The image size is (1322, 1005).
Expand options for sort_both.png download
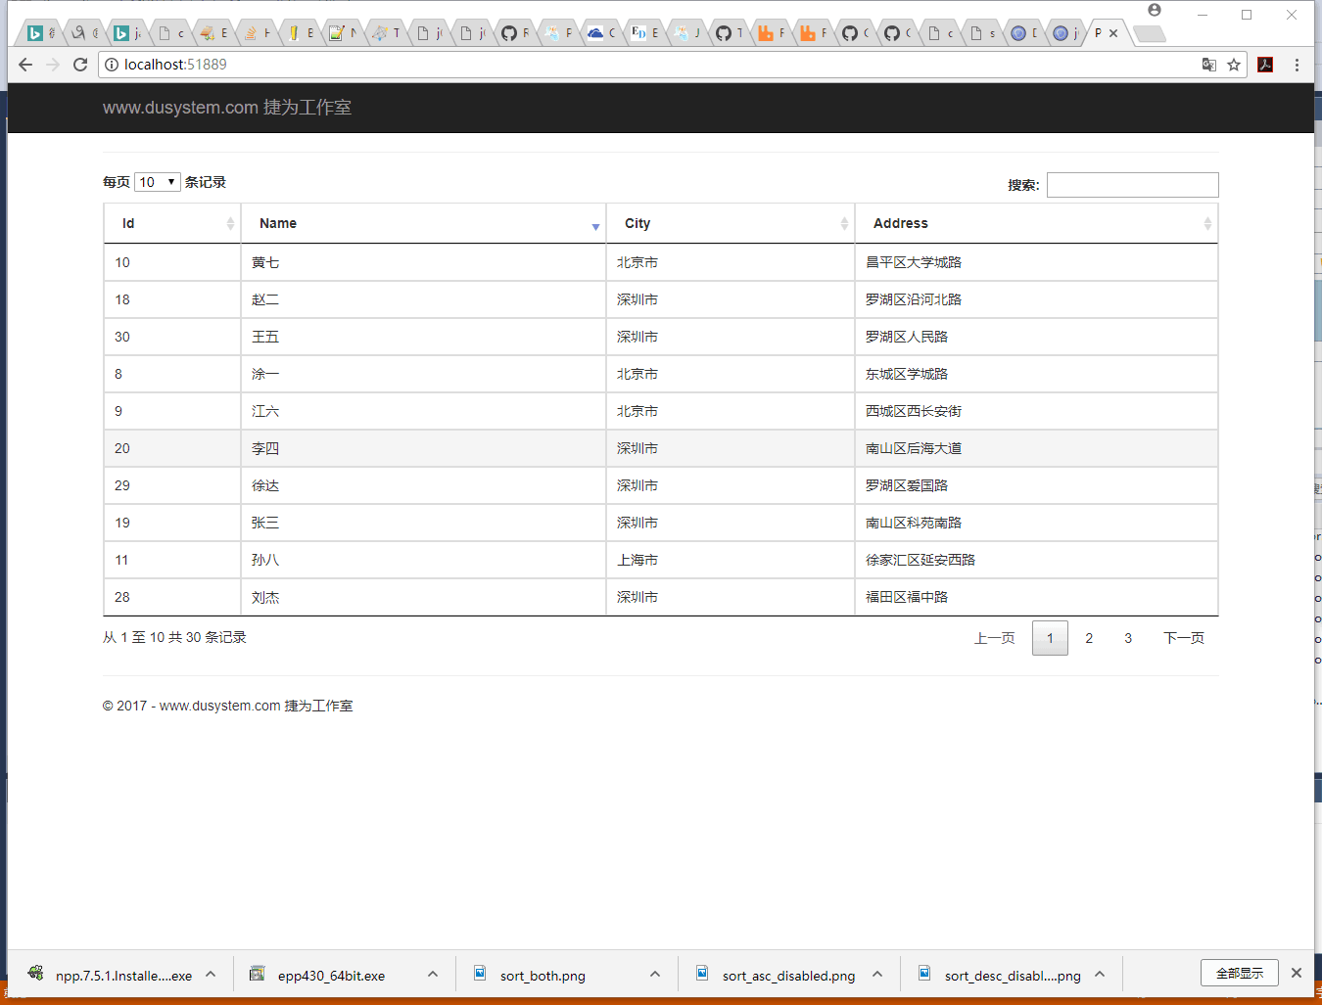pos(655,975)
